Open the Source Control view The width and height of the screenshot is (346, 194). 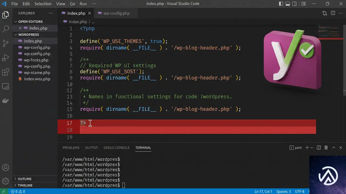tap(6, 43)
